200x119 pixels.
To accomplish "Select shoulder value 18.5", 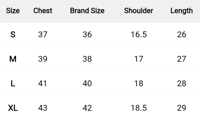I will pos(139,108).
